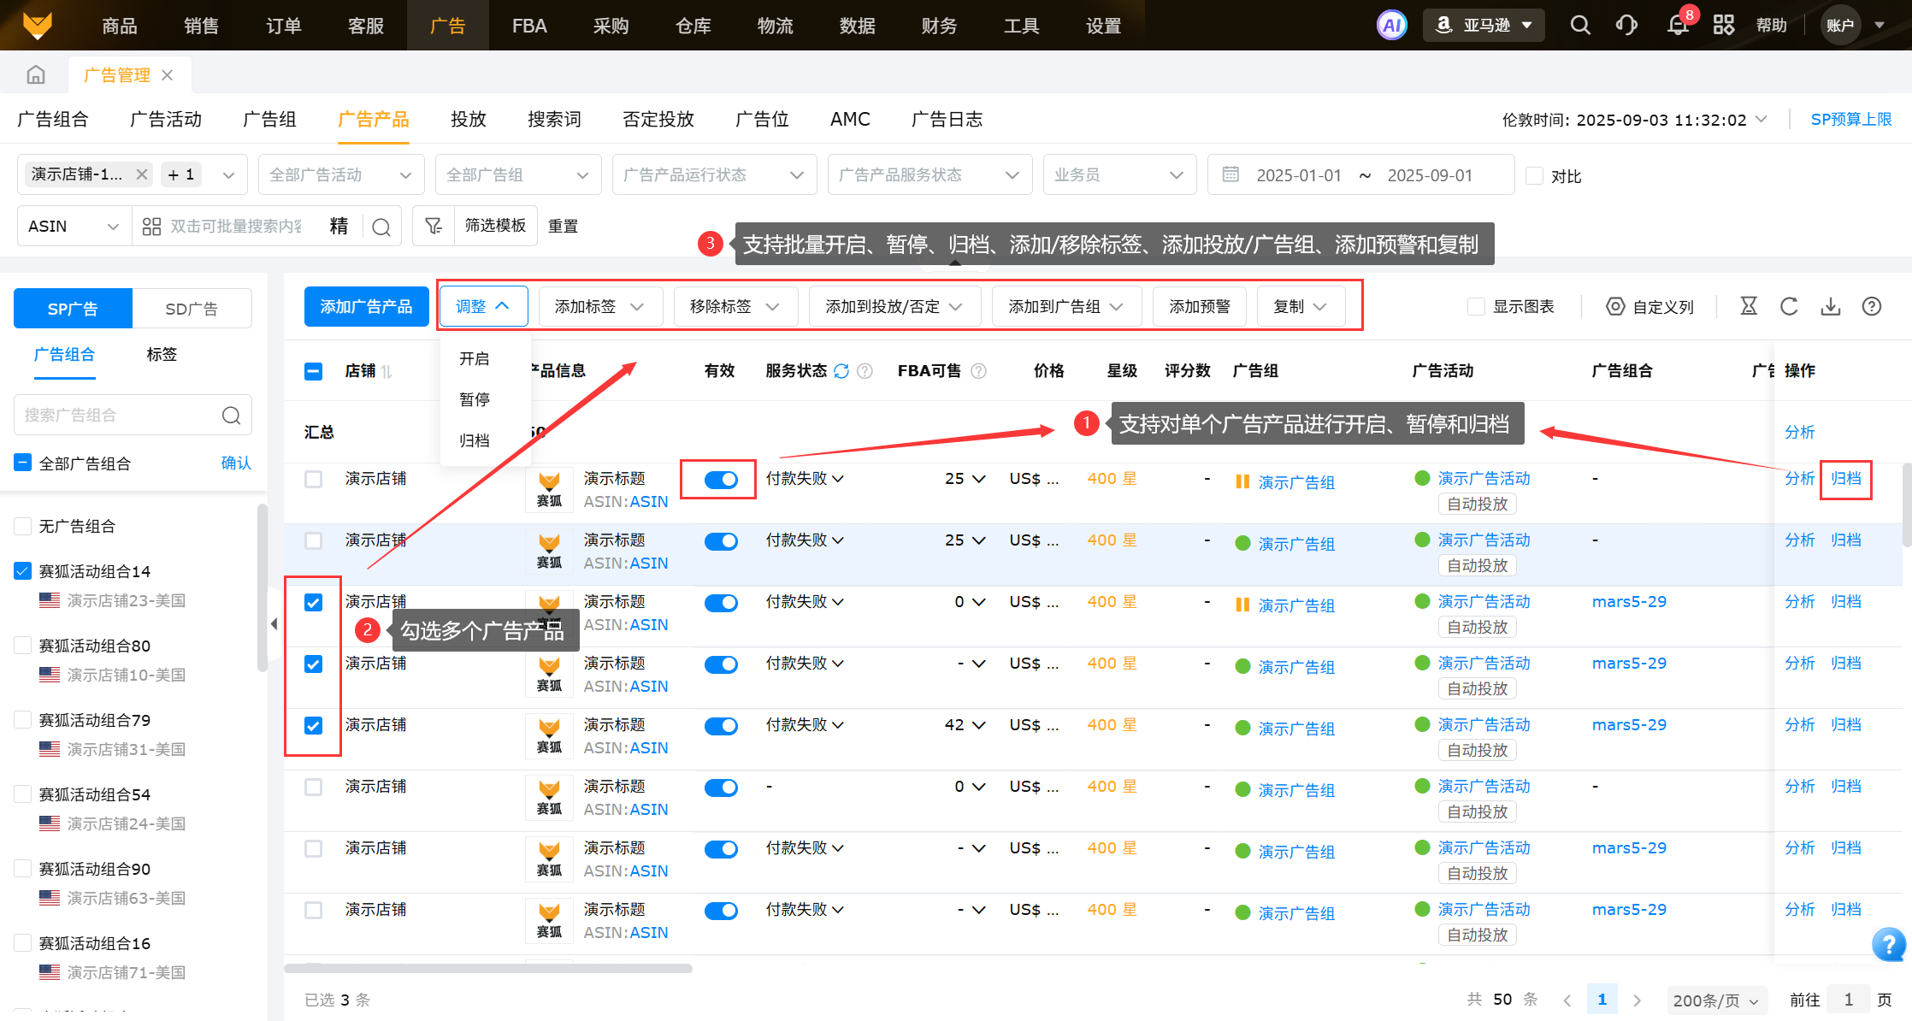Open the SP预算上限 link
This screenshot has width=1912, height=1021.
[1850, 119]
